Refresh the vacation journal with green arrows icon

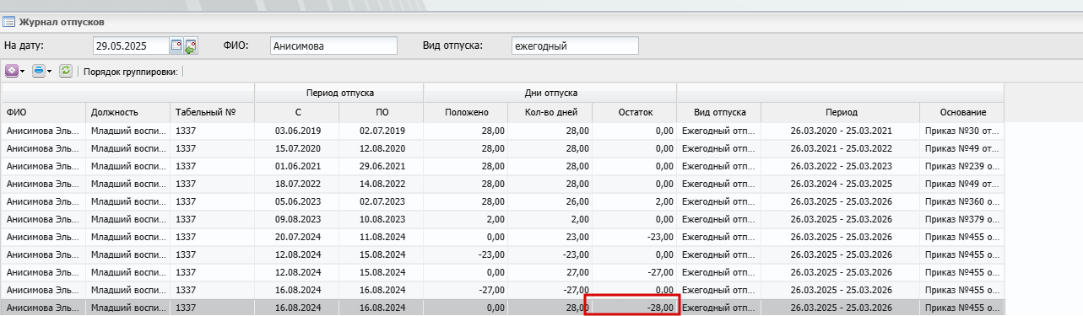[66, 72]
